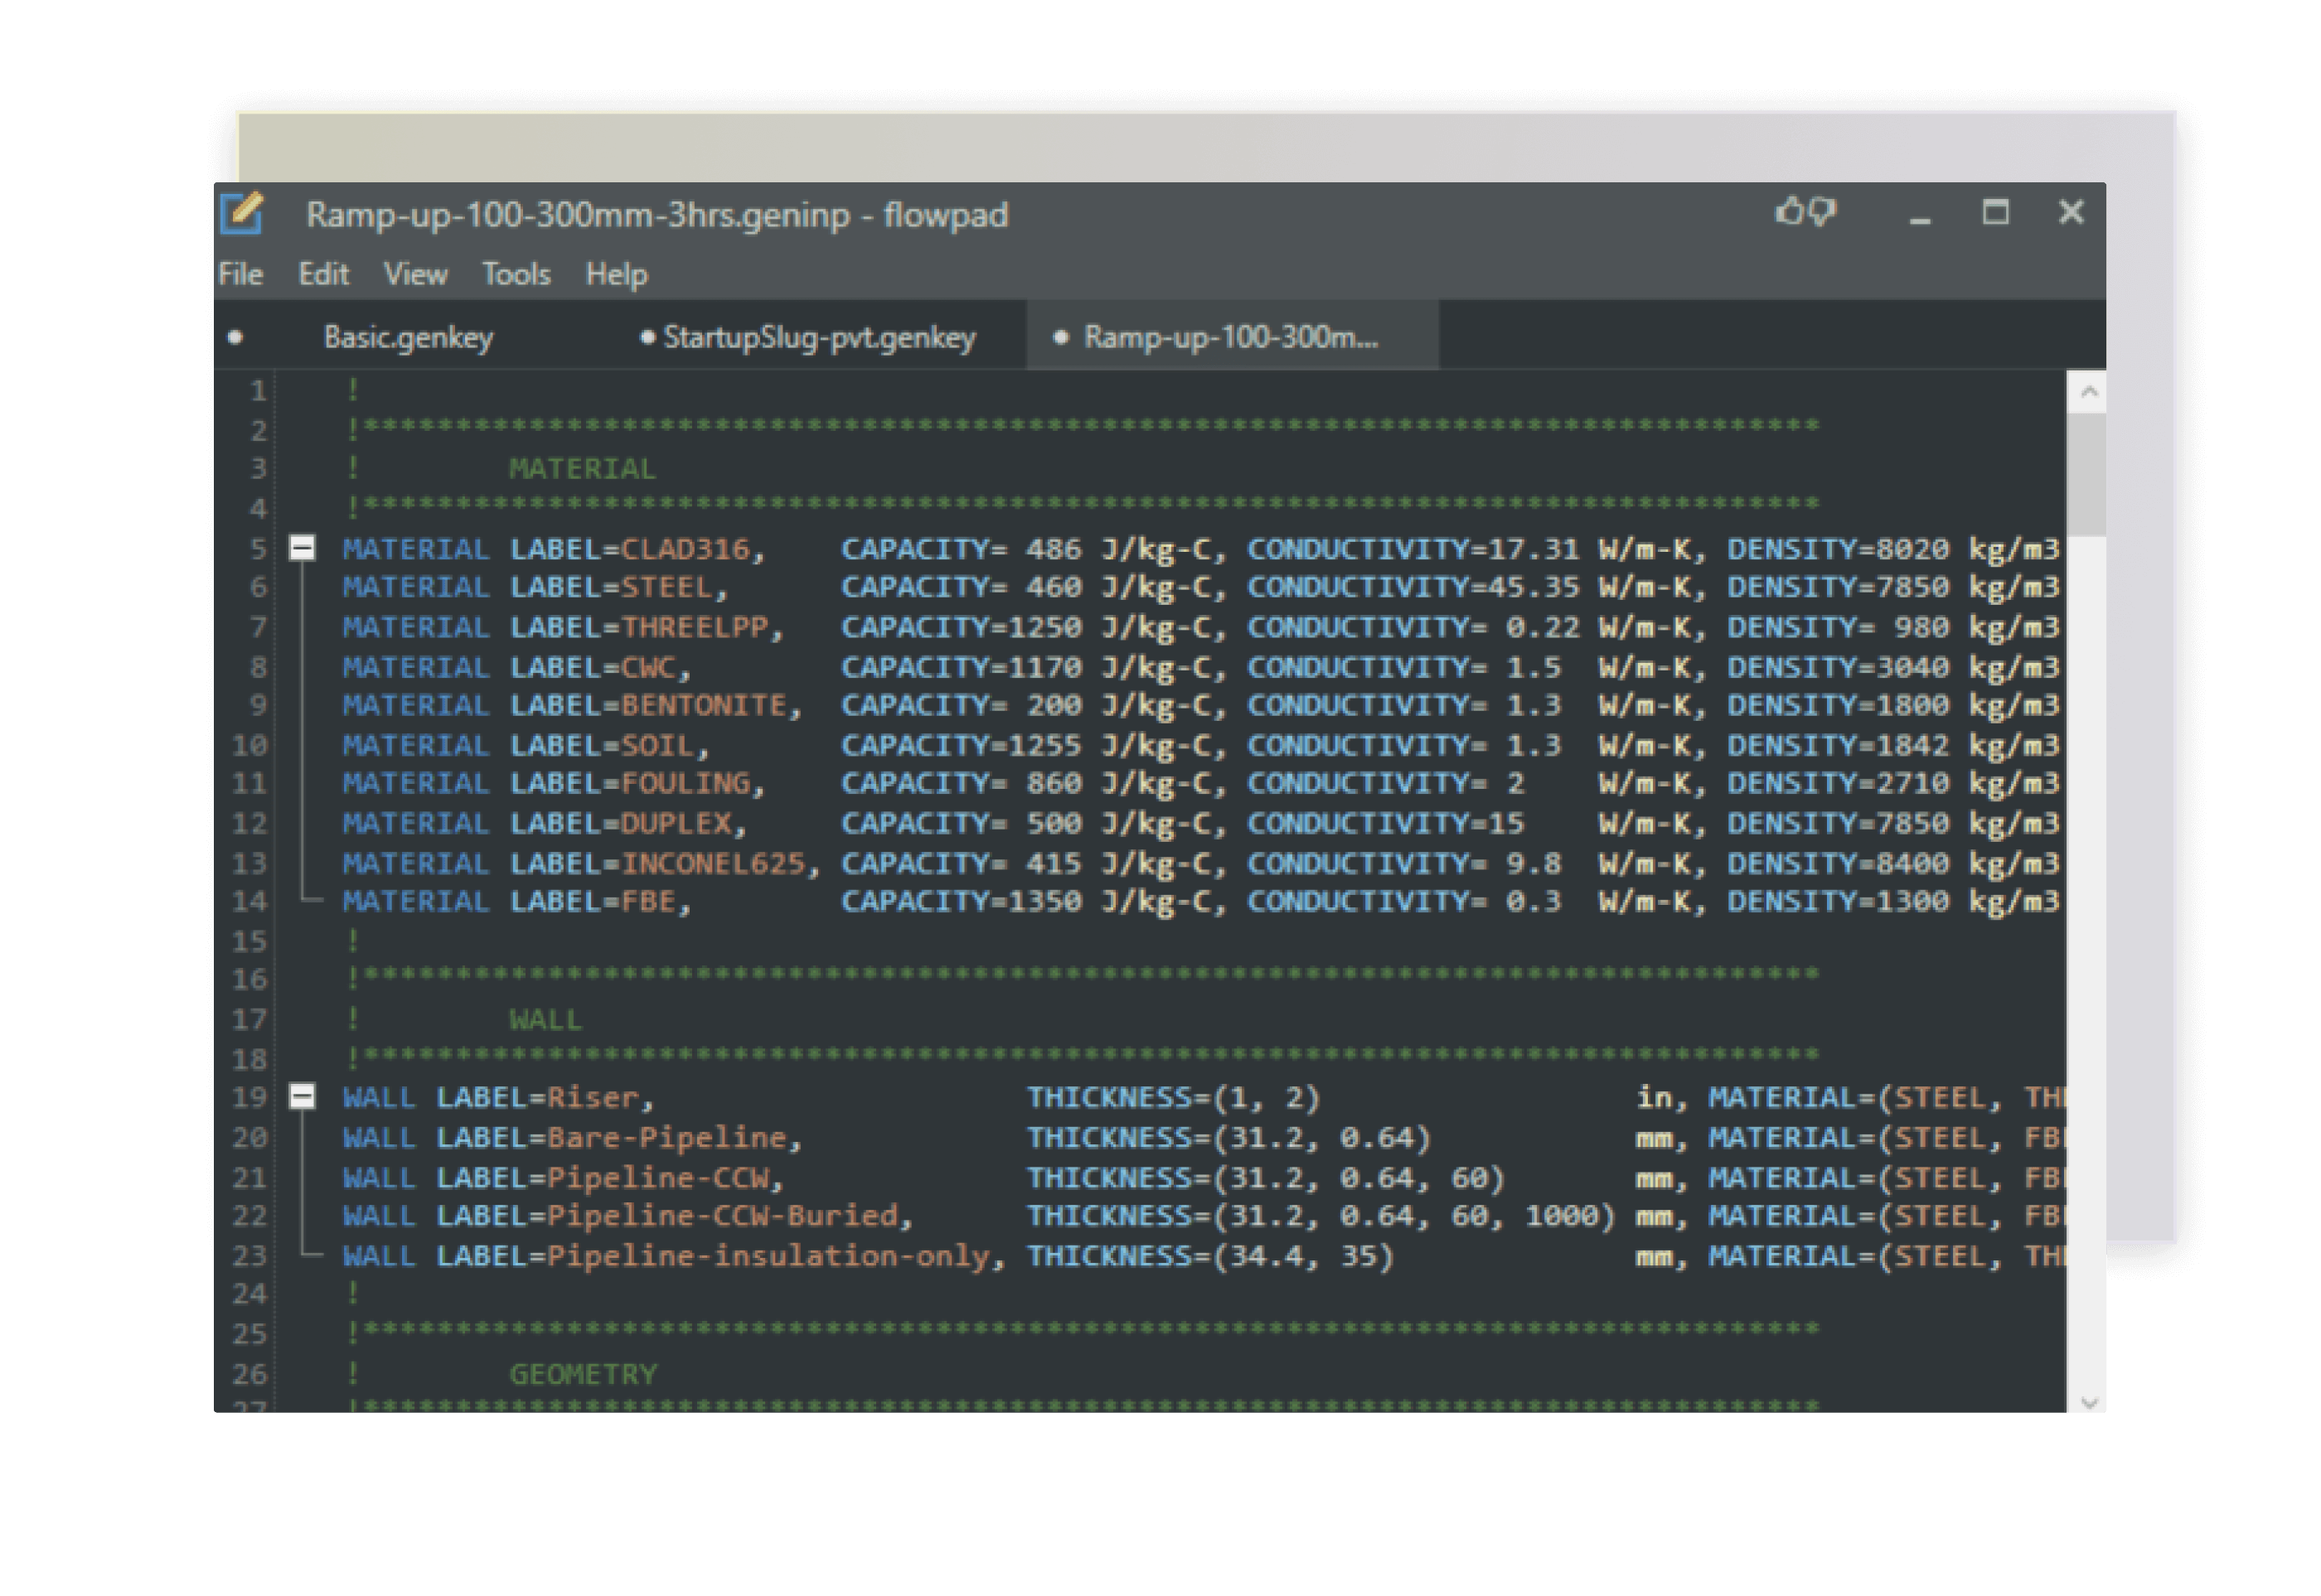
Task: Switch to the Basic.genkey tab
Action: [408, 338]
